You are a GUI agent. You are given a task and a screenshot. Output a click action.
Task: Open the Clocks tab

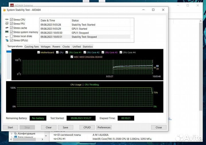coord(66,47)
